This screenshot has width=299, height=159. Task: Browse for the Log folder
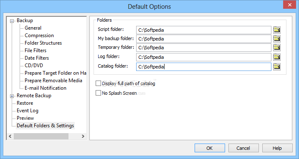point(277,57)
